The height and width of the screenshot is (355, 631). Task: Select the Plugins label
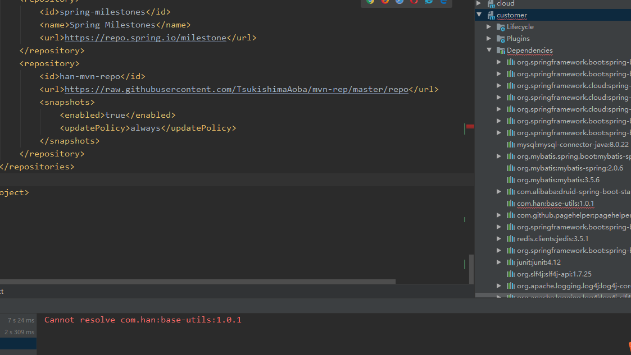[x=518, y=39]
